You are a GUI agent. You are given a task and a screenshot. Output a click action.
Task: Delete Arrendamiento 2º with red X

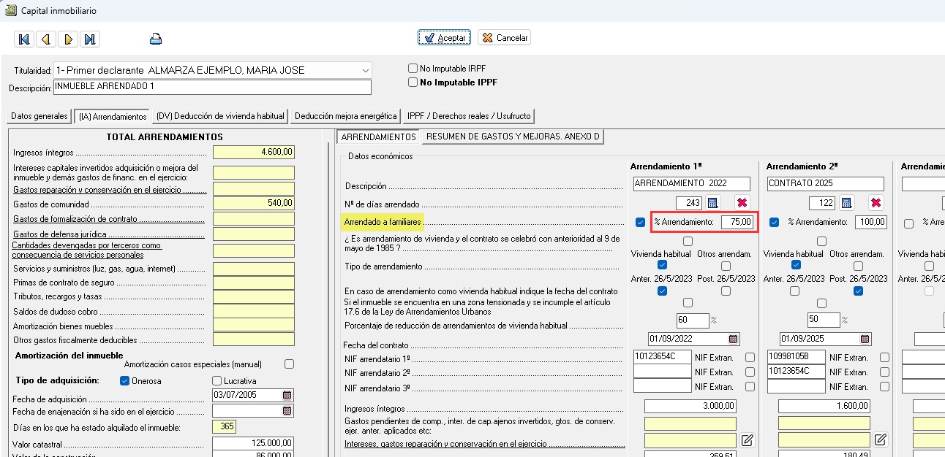tap(876, 202)
